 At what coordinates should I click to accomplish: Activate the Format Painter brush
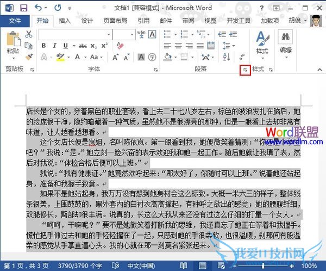pos(29,57)
